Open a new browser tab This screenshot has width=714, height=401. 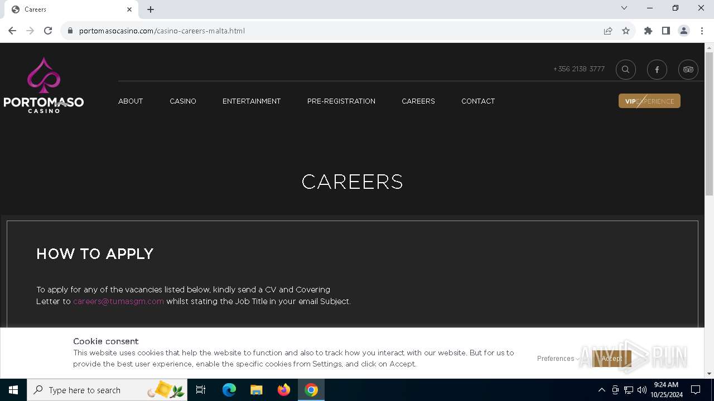151,9
